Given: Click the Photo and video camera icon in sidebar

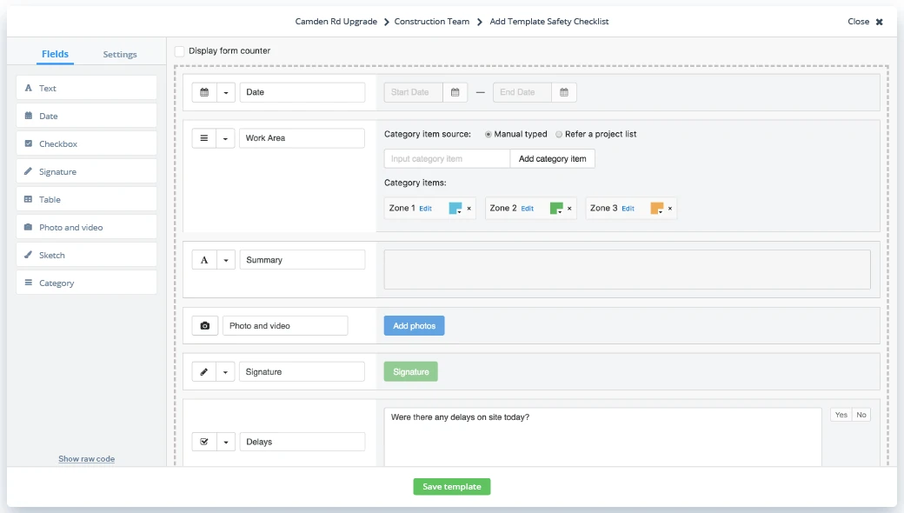Looking at the screenshot, I should tap(28, 227).
